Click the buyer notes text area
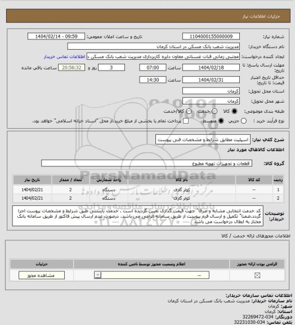This screenshot has width=295, height=325. [138, 216]
